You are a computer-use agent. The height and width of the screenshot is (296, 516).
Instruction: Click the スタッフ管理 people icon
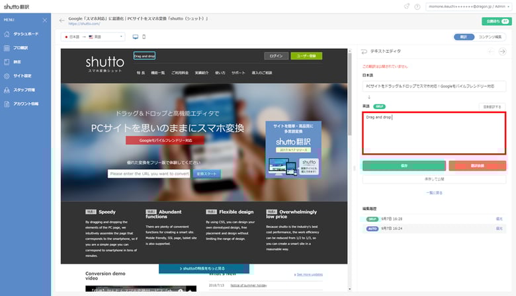tap(7, 90)
